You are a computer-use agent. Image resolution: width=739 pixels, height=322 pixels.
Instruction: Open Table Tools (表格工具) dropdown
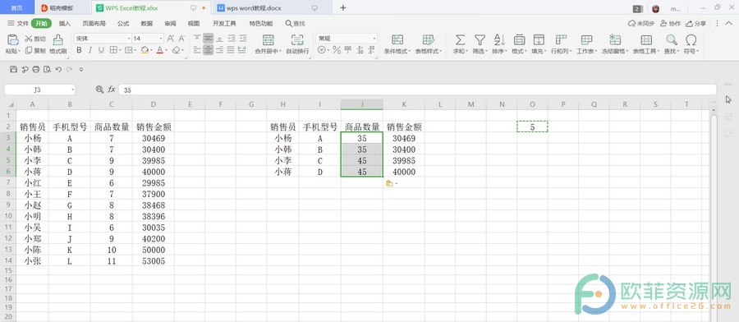646,51
